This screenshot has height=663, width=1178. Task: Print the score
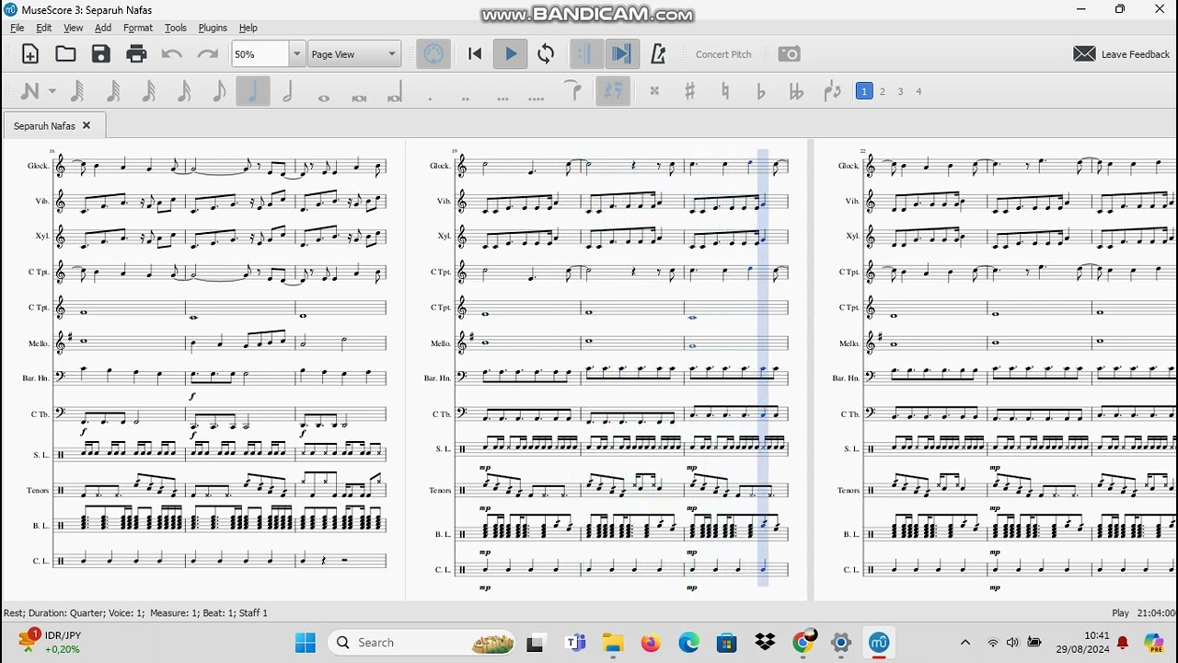[x=136, y=54]
